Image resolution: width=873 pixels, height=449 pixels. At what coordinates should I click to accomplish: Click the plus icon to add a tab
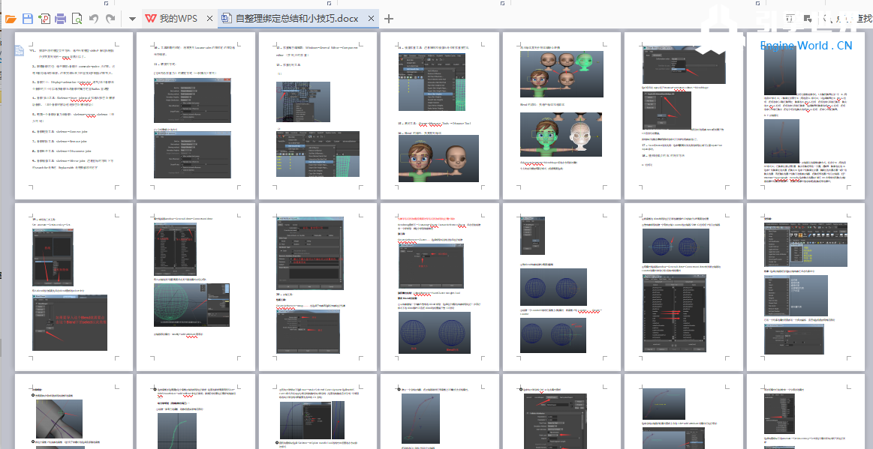tap(389, 18)
